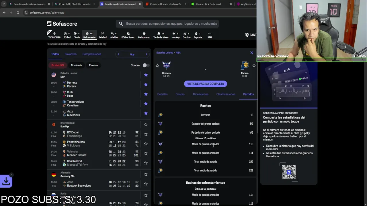Image resolution: width=367 pixels, height=206 pixels.
Task: Click the Germany BBL league name
Action: click(x=67, y=176)
